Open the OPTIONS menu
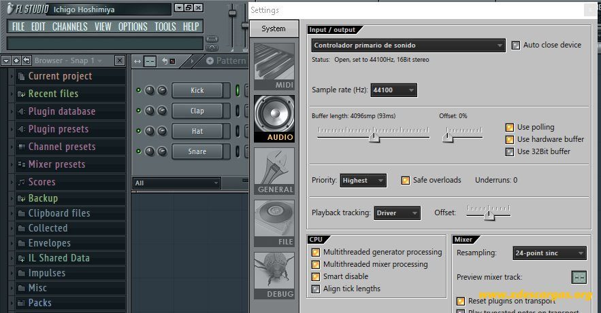 [133, 26]
